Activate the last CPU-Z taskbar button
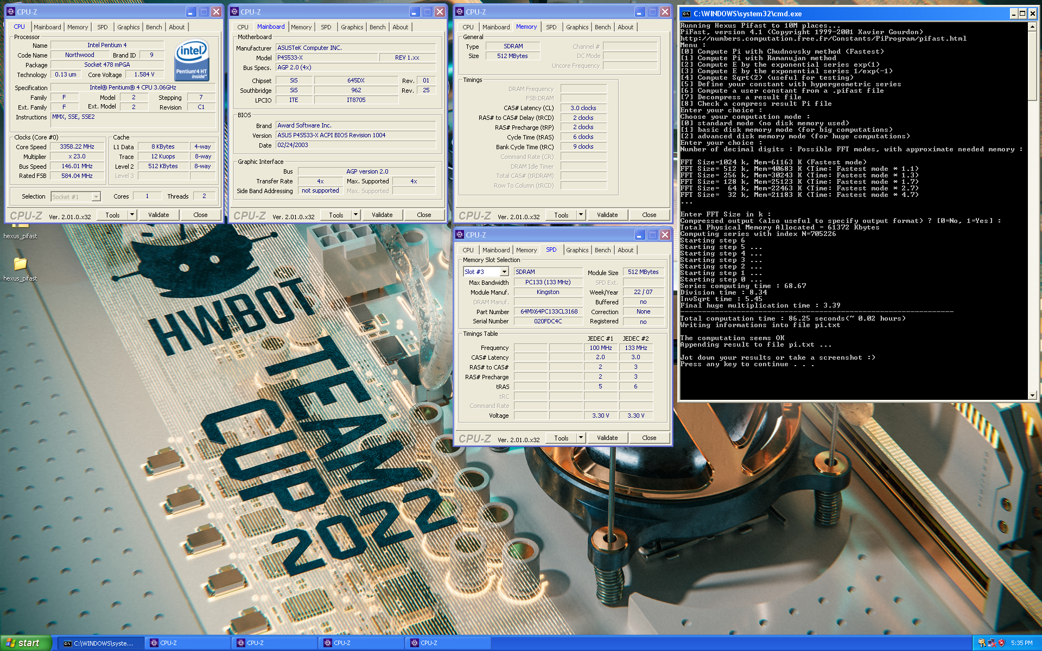 point(448,643)
